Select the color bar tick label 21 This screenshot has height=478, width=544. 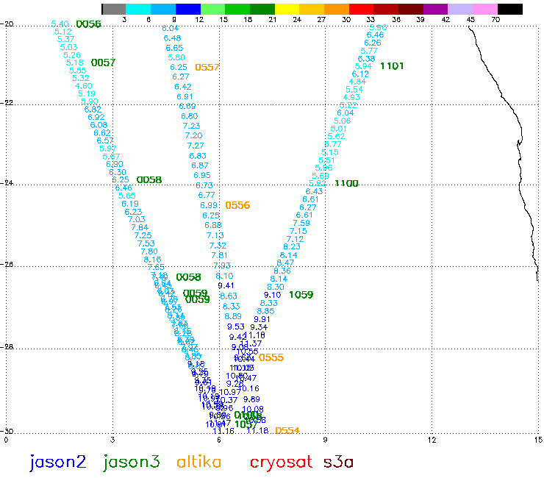[x=272, y=19]
